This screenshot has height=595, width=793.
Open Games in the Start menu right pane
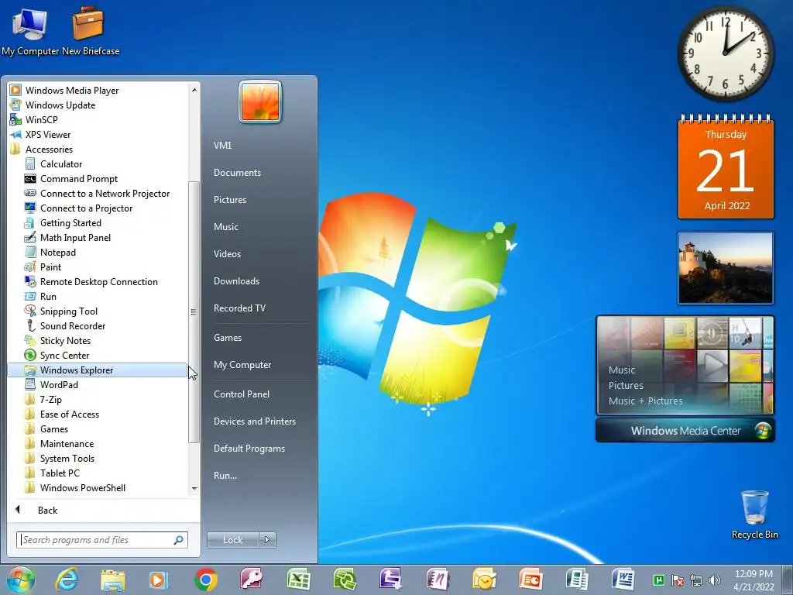click(228, 338)
